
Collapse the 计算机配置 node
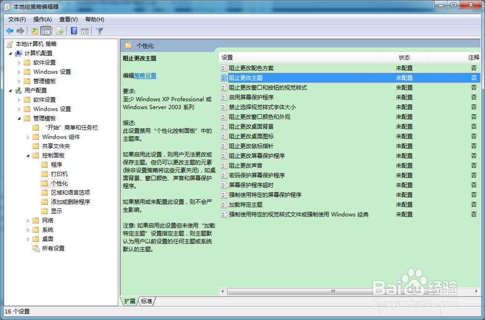coord(10,53)
